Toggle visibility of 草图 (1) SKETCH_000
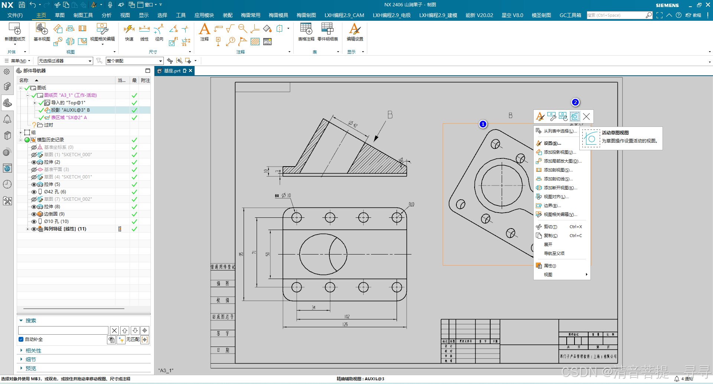The width and height of the screenshot is (713, 384). [x=34, y=155]
